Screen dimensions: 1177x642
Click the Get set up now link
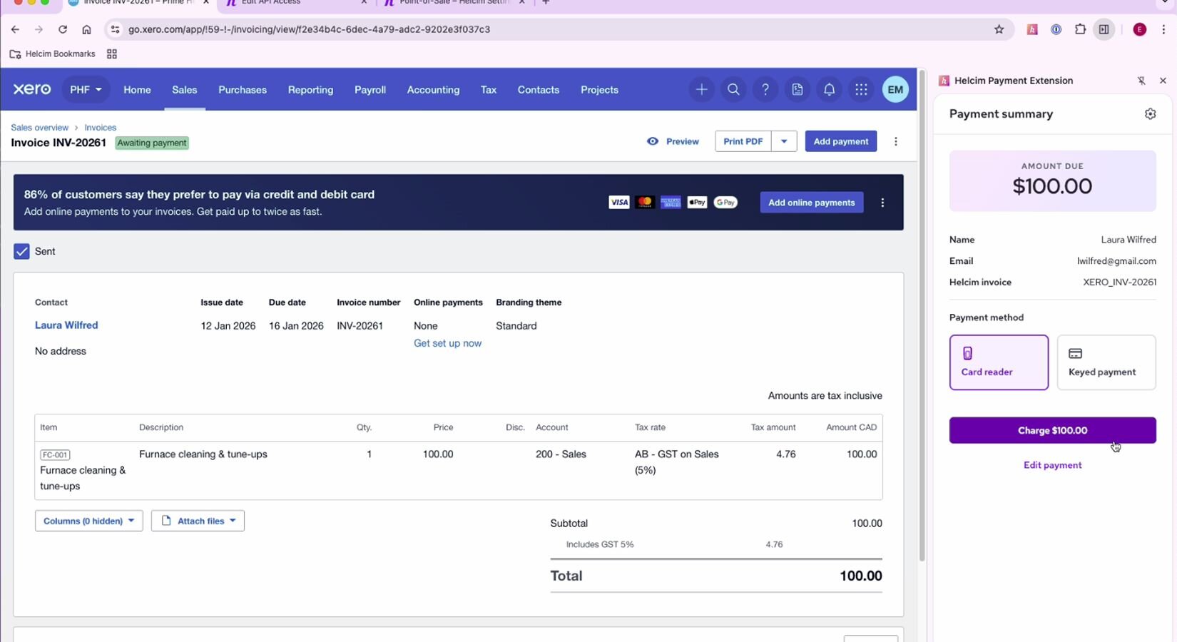click(x=447, y=343)
